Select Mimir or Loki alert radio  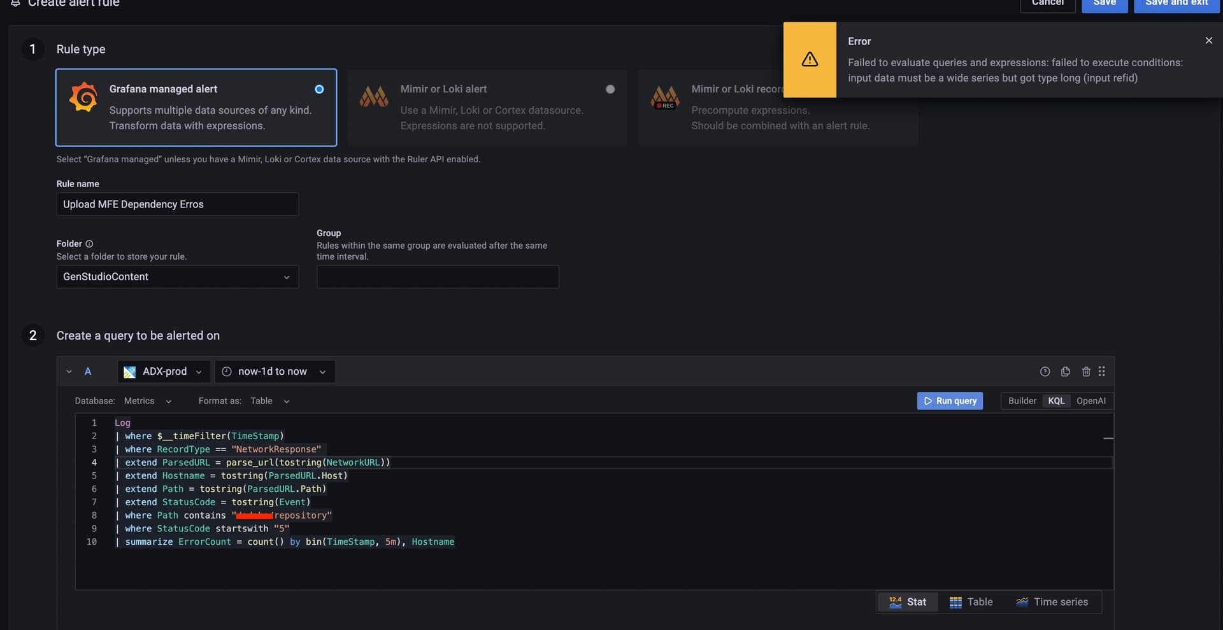pyautogui.click(x=610, y=89)
